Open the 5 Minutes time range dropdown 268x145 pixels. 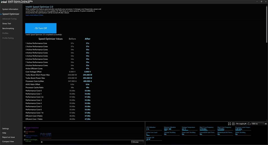137,142
